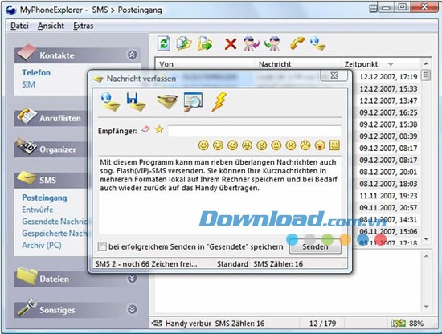Click the battery status icon
Screen dimensions: 442x334
[x=398, y=324]
